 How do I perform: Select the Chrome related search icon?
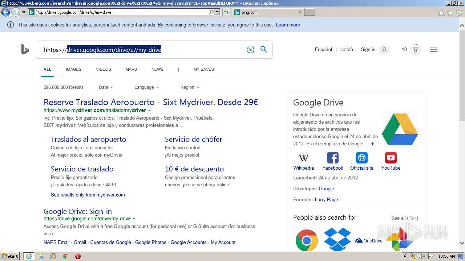coord(307,240)
